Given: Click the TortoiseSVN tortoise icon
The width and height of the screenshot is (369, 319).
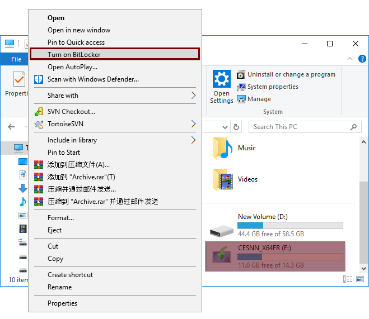Looking at the screenshot, I should tap(39, 124).
